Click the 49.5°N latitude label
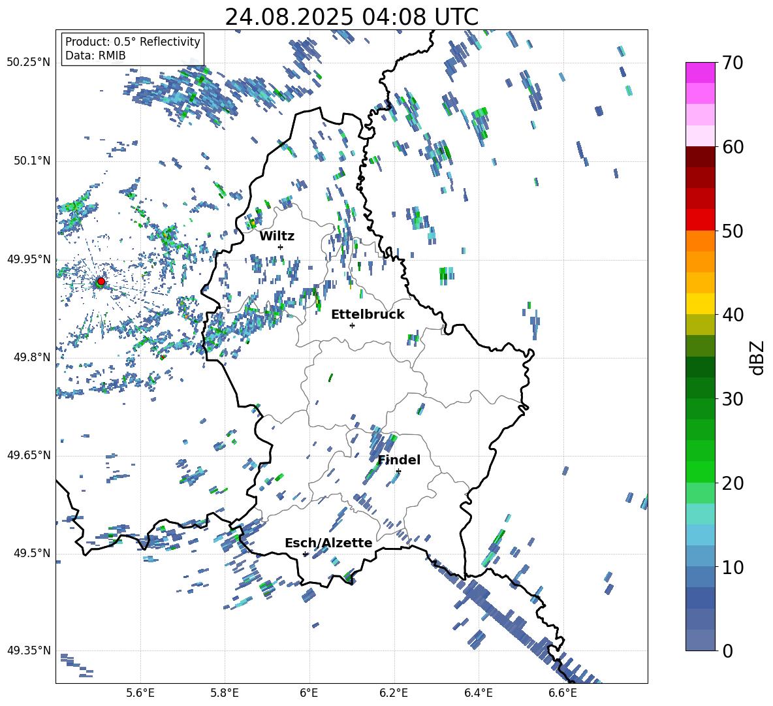 pyautogui.click(x=31, y=553)
